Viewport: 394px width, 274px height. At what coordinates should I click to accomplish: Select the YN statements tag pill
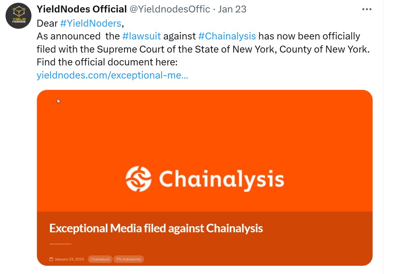click(129, 259)
